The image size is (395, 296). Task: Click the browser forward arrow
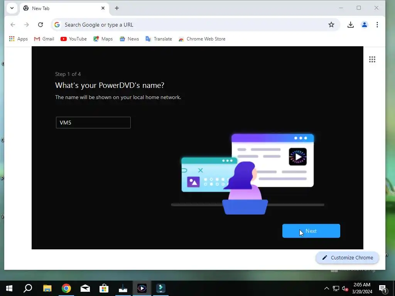tap(27, 25)
